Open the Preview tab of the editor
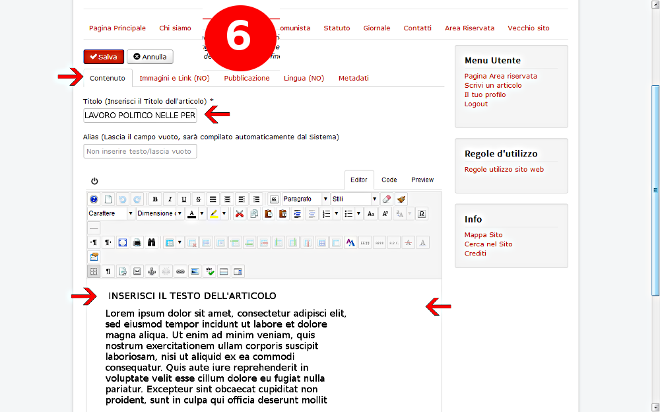660x412 pixels. (422, 180)
